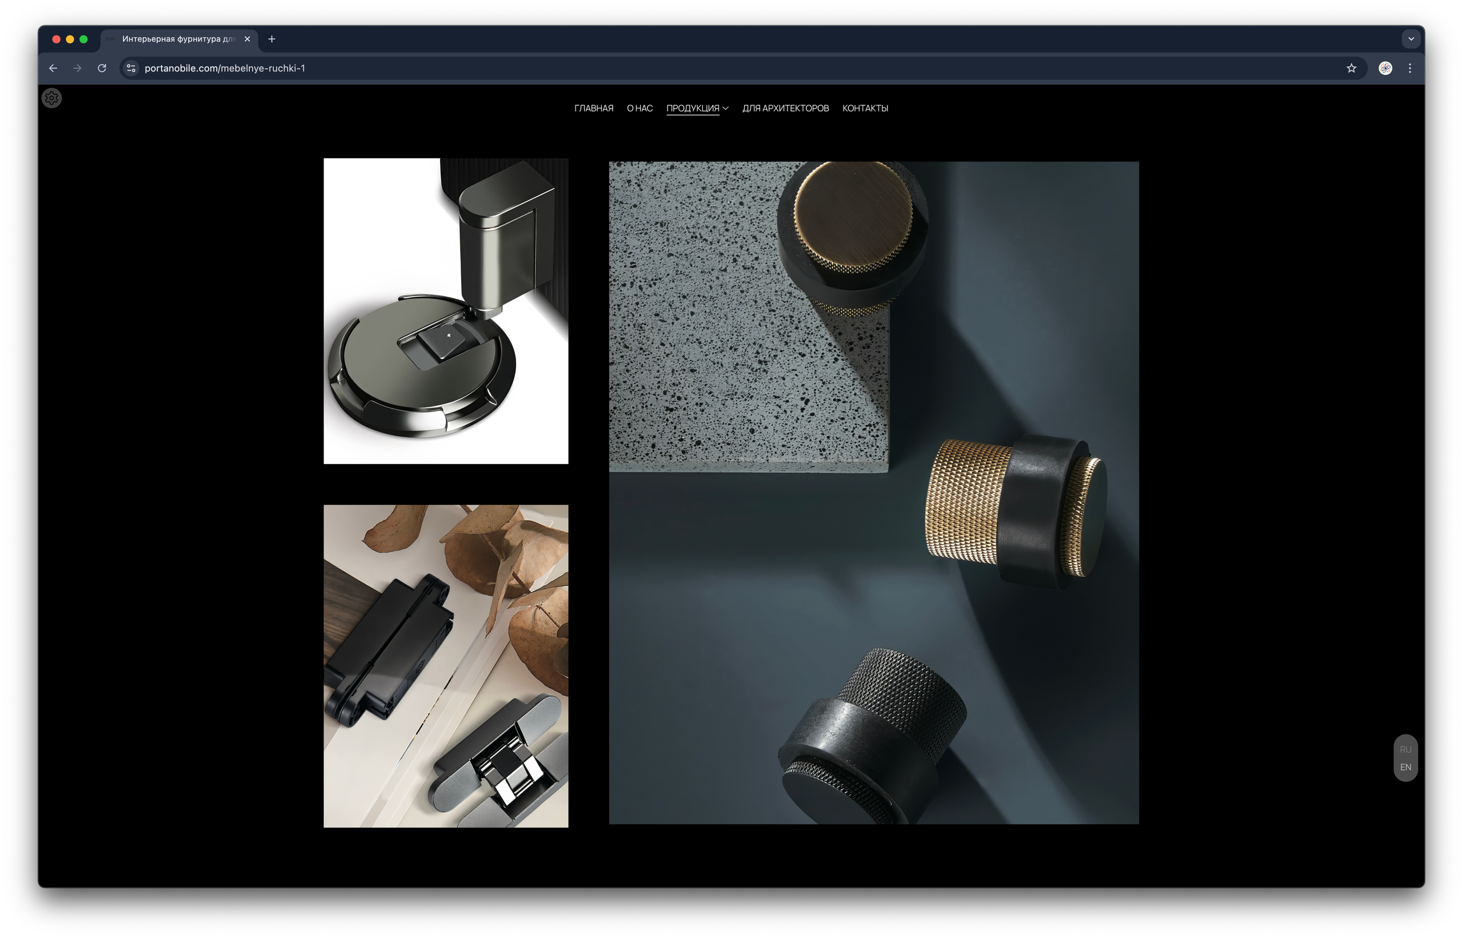Click the browser back arrow

[53, 68]
